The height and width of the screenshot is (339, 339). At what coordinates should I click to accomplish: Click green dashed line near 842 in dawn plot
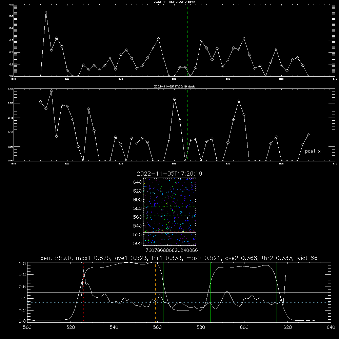click(x=187, y=41)
